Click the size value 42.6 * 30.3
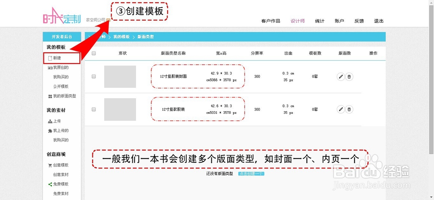This screenshot has height=200, width=434. pos(221,106)
